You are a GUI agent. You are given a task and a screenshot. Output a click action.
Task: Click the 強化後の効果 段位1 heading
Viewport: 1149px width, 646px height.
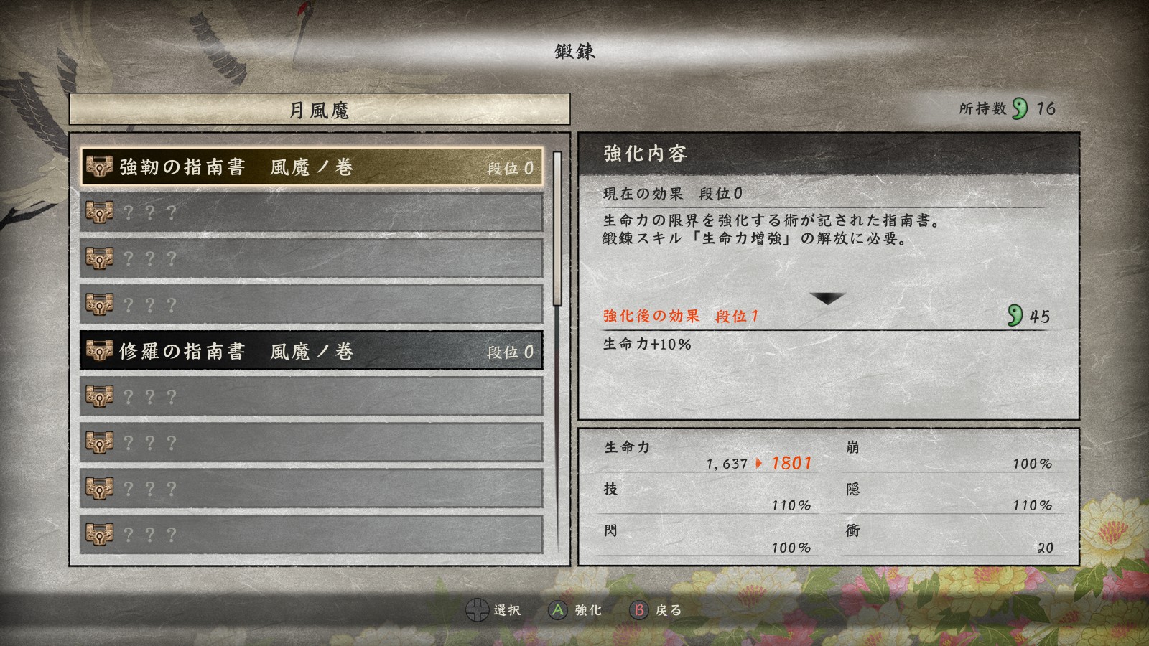(681, 316)
